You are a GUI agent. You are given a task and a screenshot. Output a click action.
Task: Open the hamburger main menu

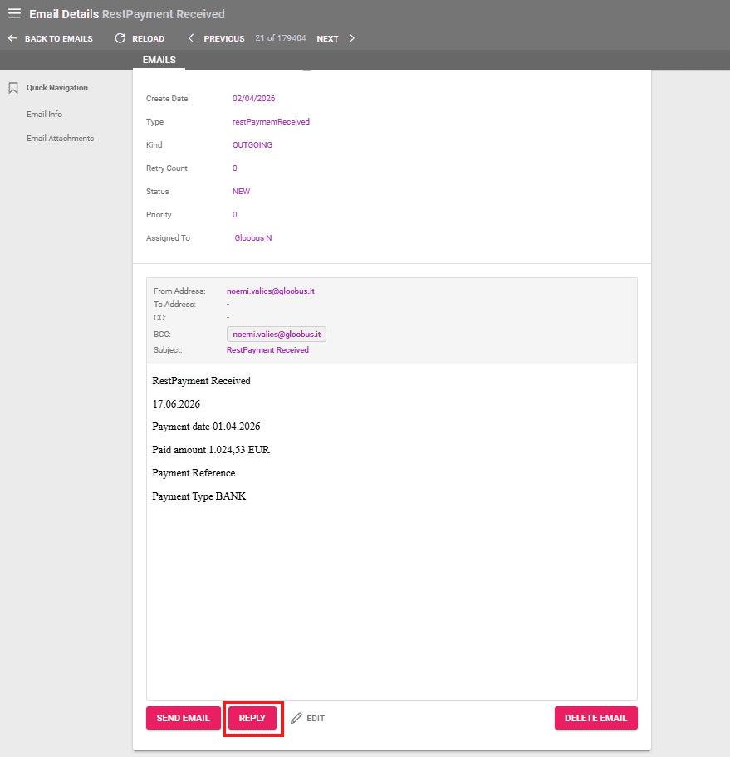pyautogui.click(x=14, y=13)
